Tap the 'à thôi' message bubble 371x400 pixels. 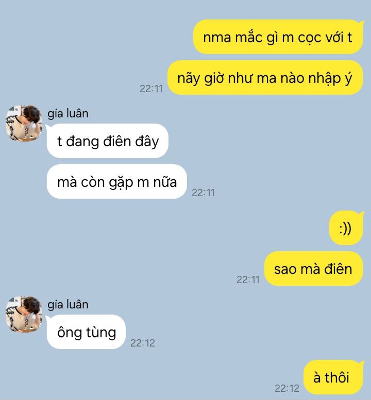[333, 377]
